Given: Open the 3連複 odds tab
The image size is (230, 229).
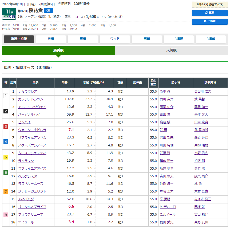Looking at the screenshot, I should pos(179,39).
